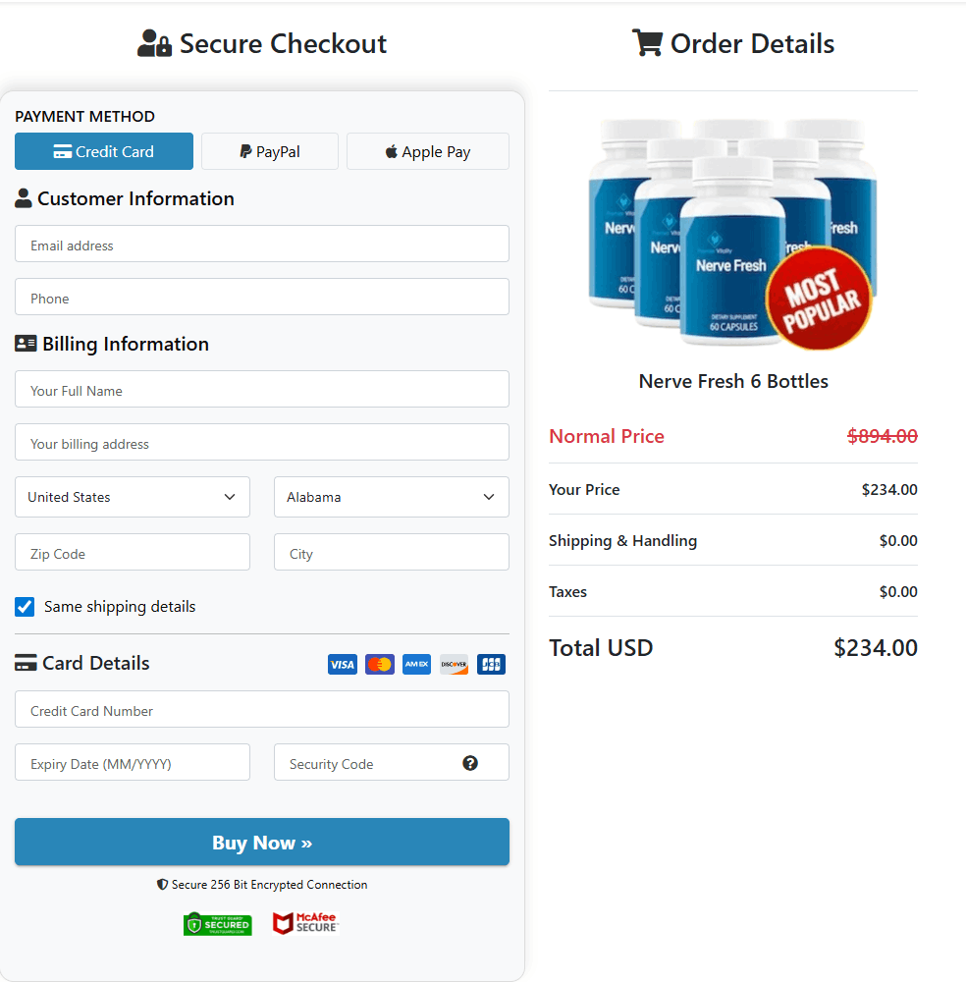This screenshot has height=982, width=966.
Task: Click the American Express card icon
Action: pos(416,665)
